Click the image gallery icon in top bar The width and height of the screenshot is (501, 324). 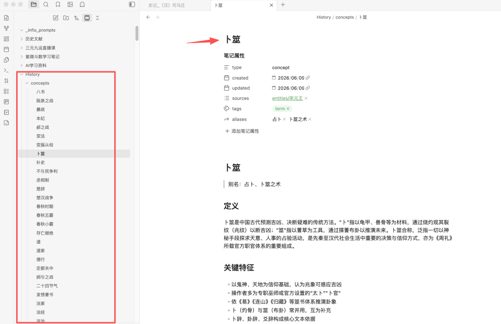[71, 5]
